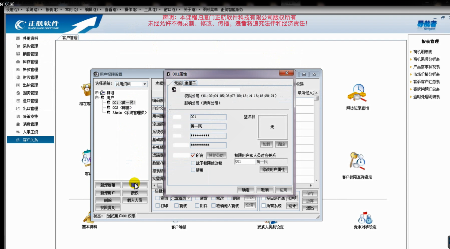
Task: Open the 常用(O) dropdown menu
Action: tap(73, 10)
